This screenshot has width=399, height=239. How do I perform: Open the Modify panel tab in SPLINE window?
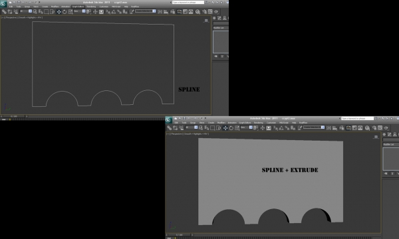click(x=219, y=18)
